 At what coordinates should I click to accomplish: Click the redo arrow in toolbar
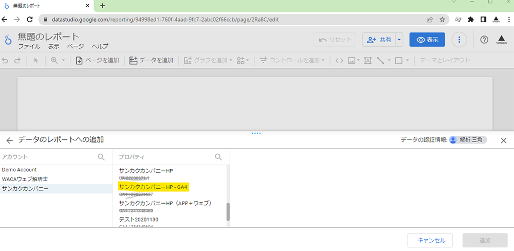[17, 60]
